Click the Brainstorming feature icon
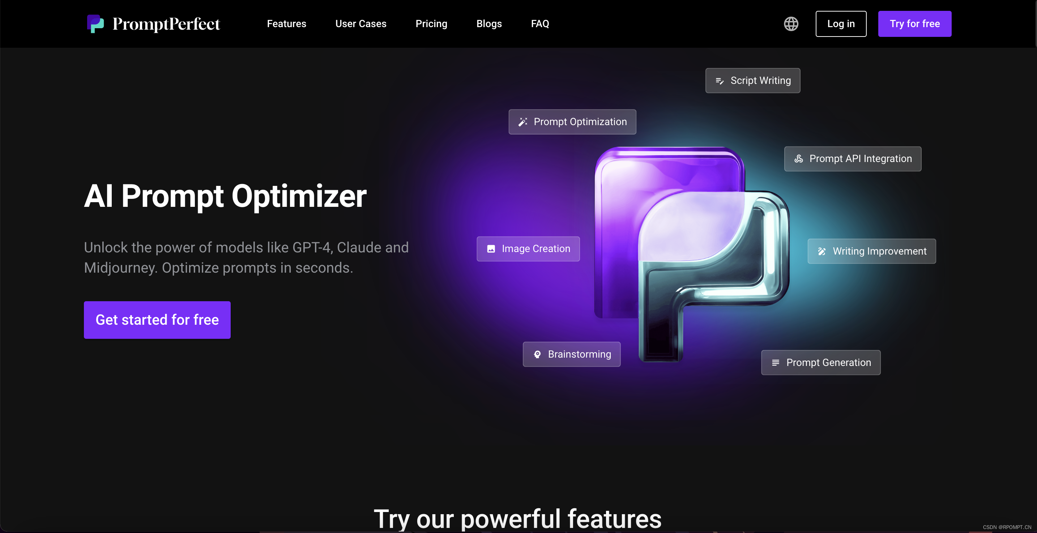 coord(538,354)
